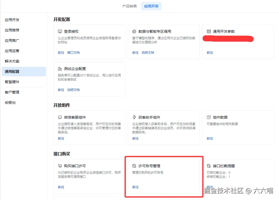The image size is (279, 200).
Task: Open 说明文档 under 测试企业配置
Action: click(73, 90)
